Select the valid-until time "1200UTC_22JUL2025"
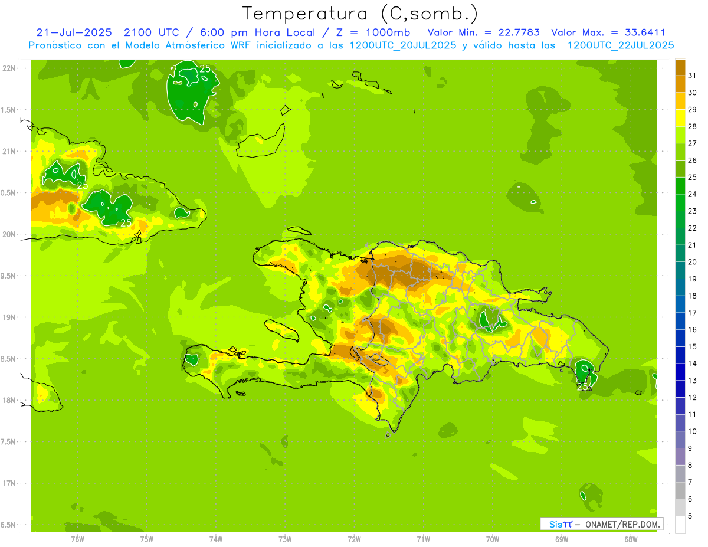 pos(621,45)
